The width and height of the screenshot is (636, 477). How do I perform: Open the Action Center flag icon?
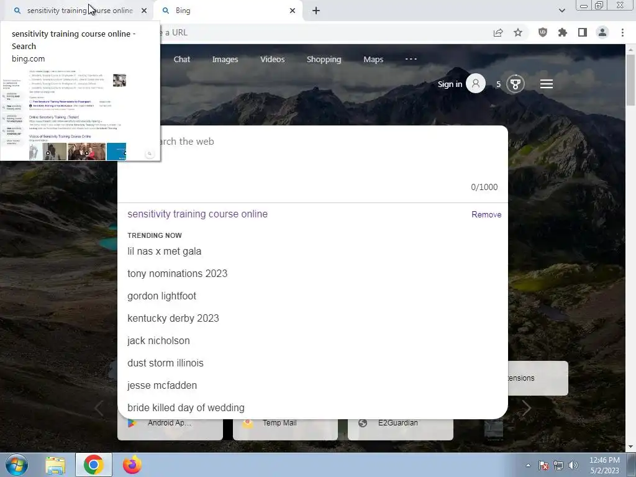[x=543, y=465]
